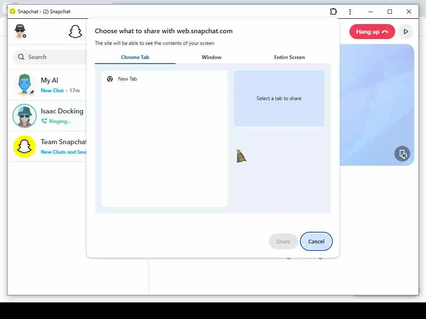Open the My AI avatar
The height and width of the screenshot is (319, 426).
25,85
